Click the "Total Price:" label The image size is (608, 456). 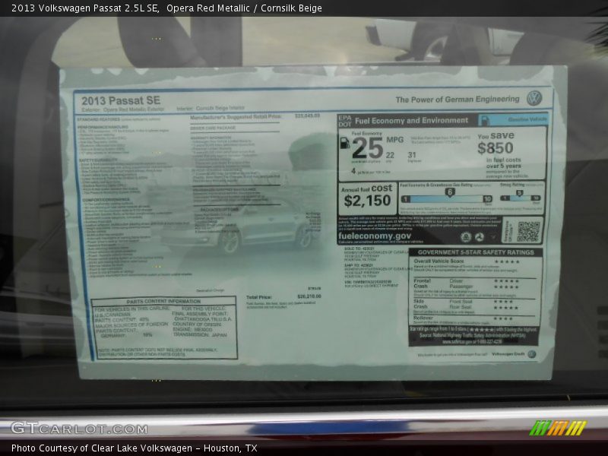[x=258, y=297]
